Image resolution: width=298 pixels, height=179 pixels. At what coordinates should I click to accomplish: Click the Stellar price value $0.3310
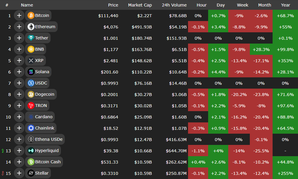(109, 173)
